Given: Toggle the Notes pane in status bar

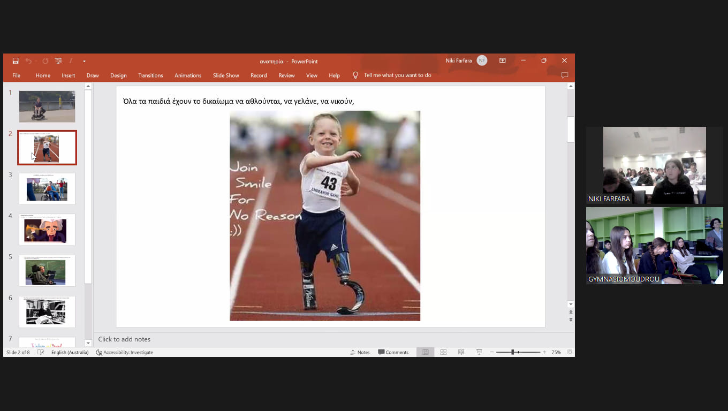Looking at the screenshot, I should coord(360,352).
